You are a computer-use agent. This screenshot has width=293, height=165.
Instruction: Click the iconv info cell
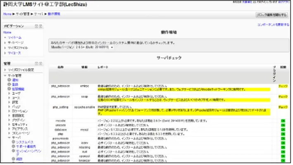click(84, 143)
